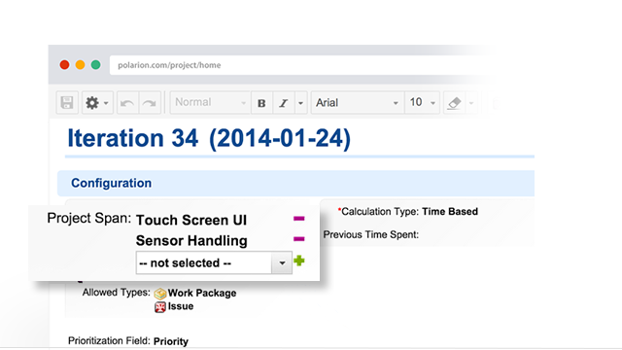Image resolution: width=622 pixels, height=350 pixels.
Task: Open more text style options arrow
Action: (x=300, y=103)
